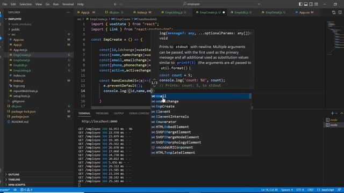Switch to the PROBLEMS panel tab

click(102, 113)
